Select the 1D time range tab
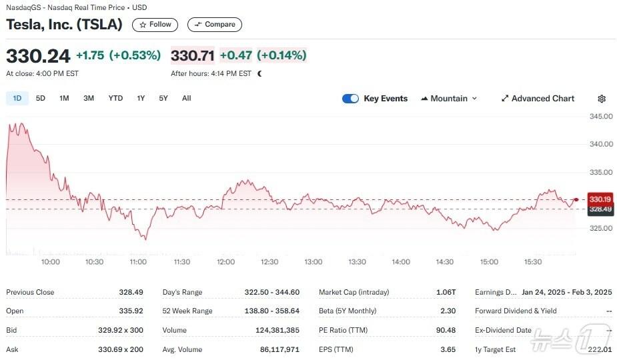Image resolution: width=617 pixels, height=362 pixels. pyautogui.click(x=17, y=99)
